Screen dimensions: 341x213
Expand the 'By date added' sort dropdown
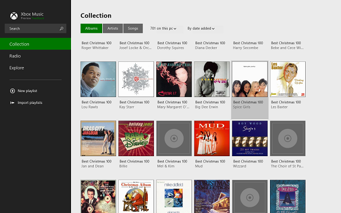(x=201, y=28)
